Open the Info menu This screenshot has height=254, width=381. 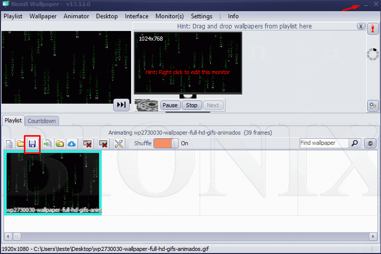coord(233,16)
